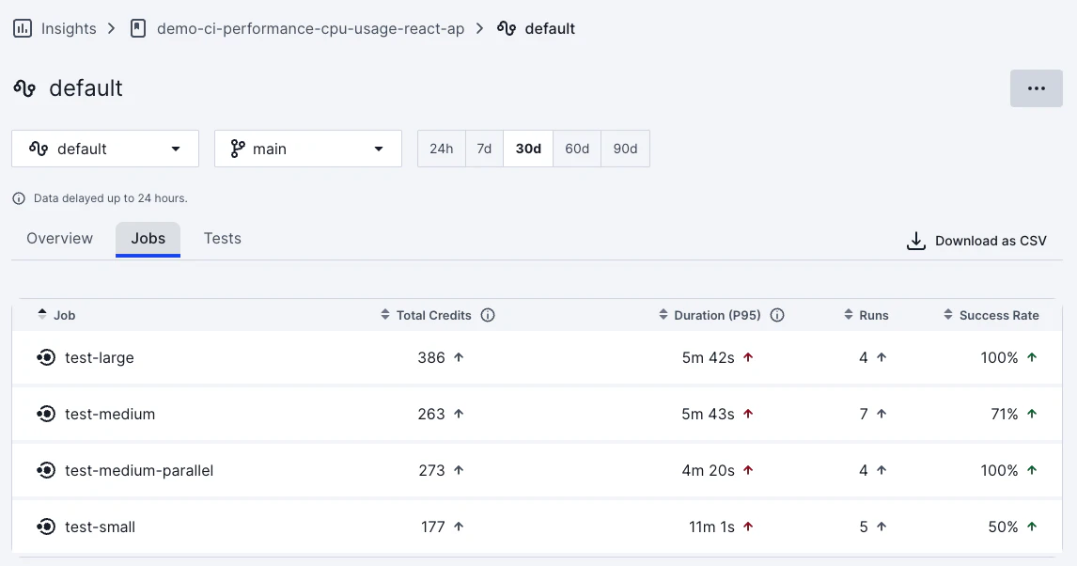The height and width of the screenshot is (566, 1077).
Task: Click the Insights chart icon in breadcrumb
Action: tap(23, 28)
